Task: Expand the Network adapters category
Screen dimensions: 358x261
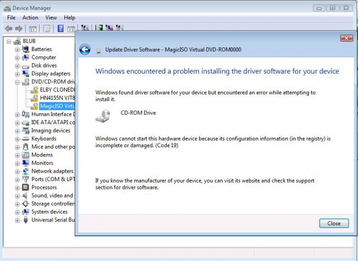Action: tap(17, 172)
